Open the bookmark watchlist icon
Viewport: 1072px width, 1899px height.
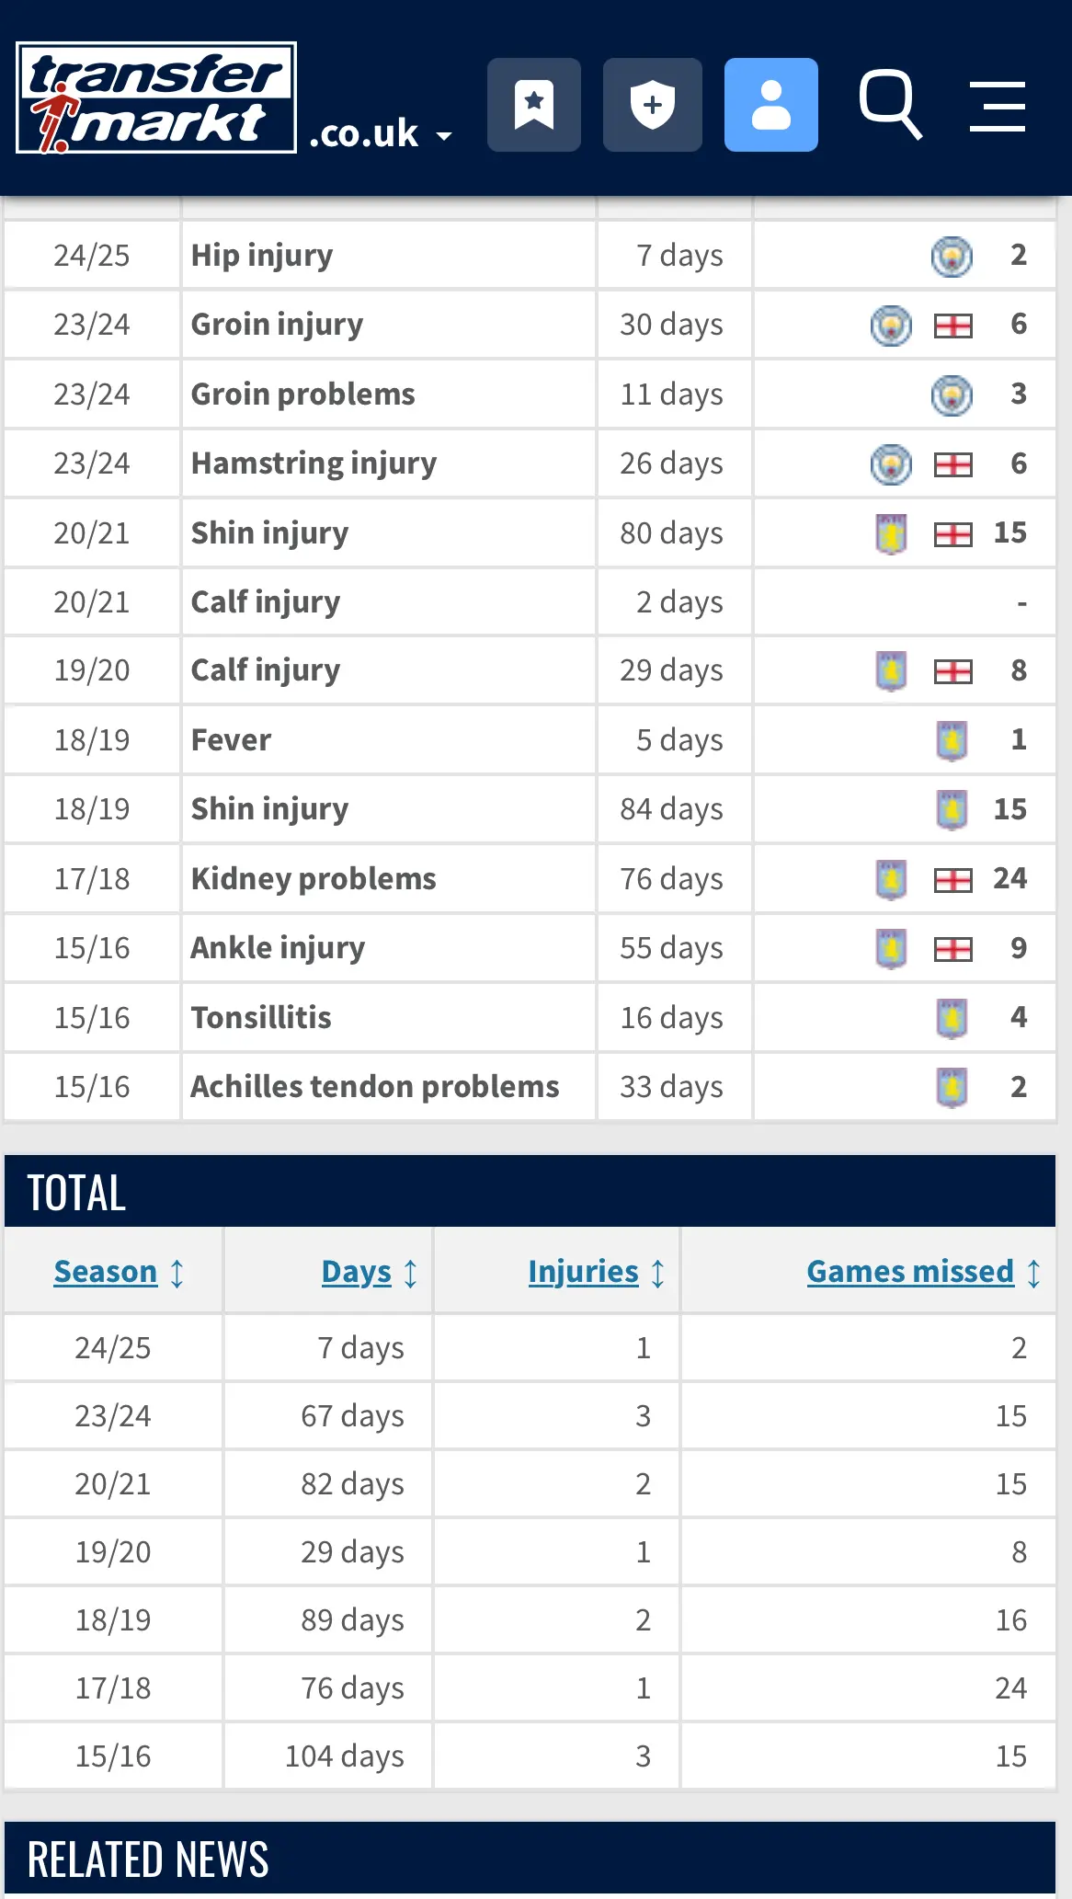[x=533, y=105]
